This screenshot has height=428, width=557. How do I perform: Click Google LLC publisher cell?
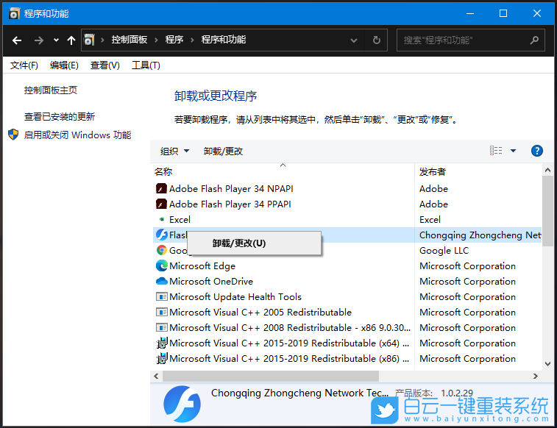tap(444, 251)
